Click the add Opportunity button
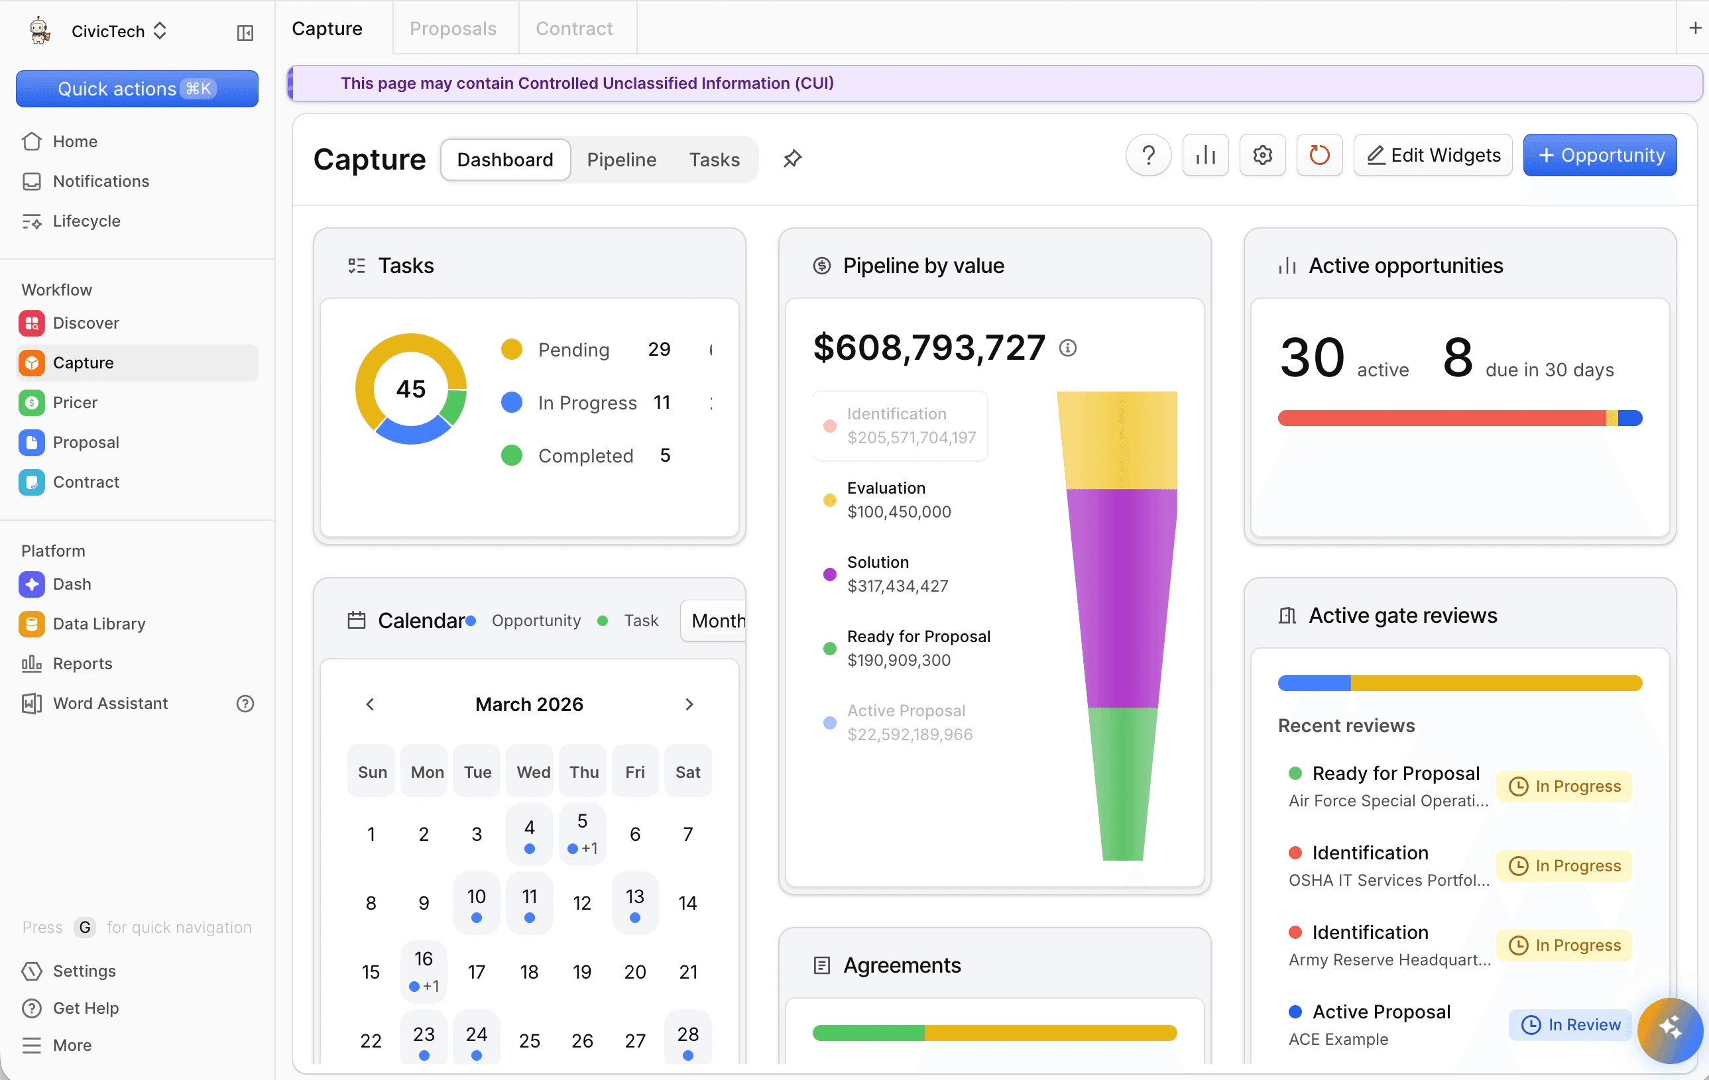Screen dimensions: 1709x1080 [1599, 155]
